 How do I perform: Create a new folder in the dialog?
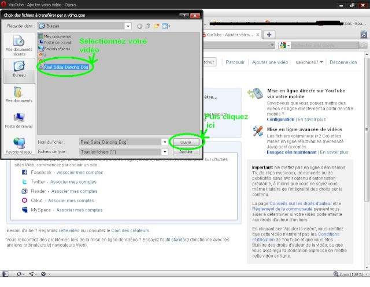click(156, 26)
